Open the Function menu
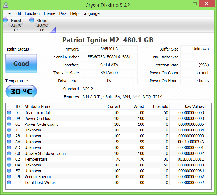Viewport: 217px width, 195px height. [x=32, y=13]
